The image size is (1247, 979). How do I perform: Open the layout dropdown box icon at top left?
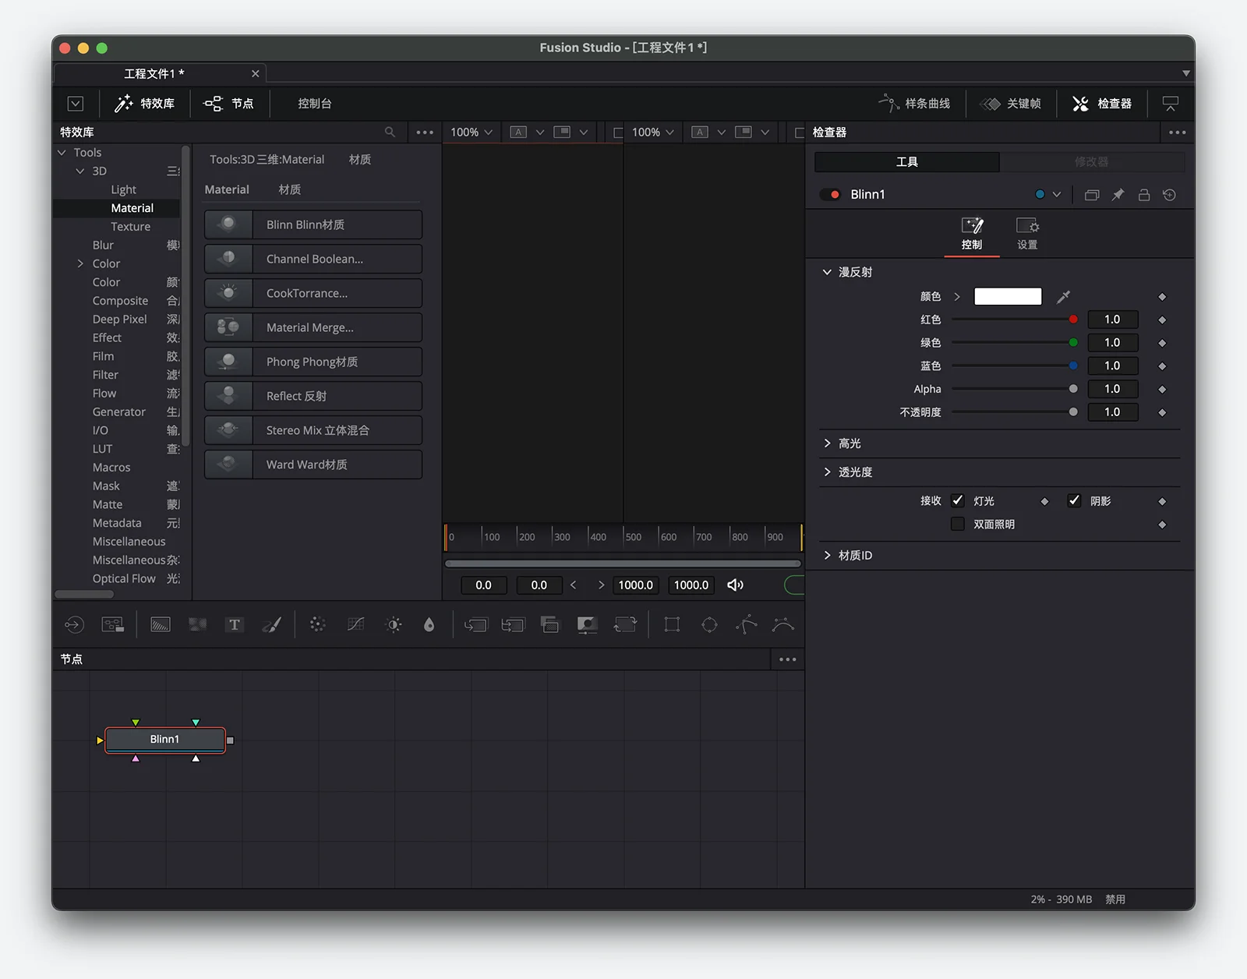76,104
